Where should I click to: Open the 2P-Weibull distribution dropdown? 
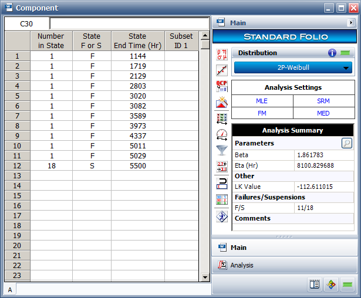293,67
